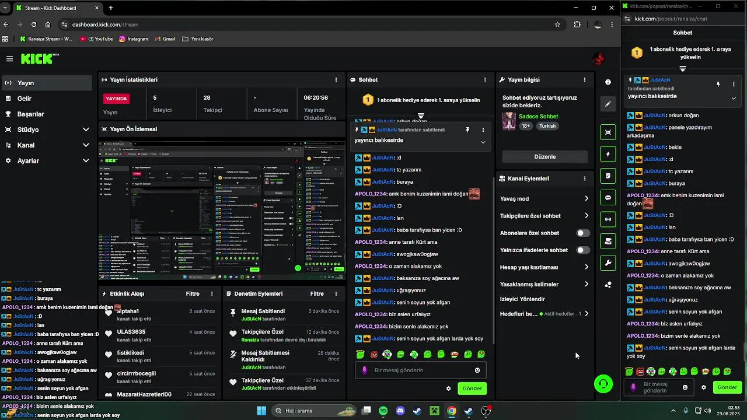Screen dimensions: 747x420
Task: Toggle Yalnızca ifadelerle sohbet switch
Action: [582, 250]
